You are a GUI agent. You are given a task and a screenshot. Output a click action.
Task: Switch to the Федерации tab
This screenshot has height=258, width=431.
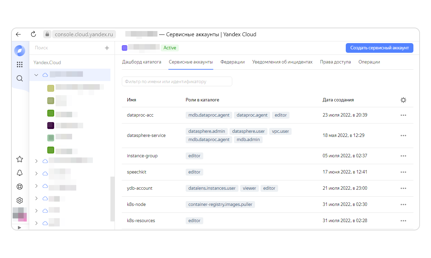233,62
